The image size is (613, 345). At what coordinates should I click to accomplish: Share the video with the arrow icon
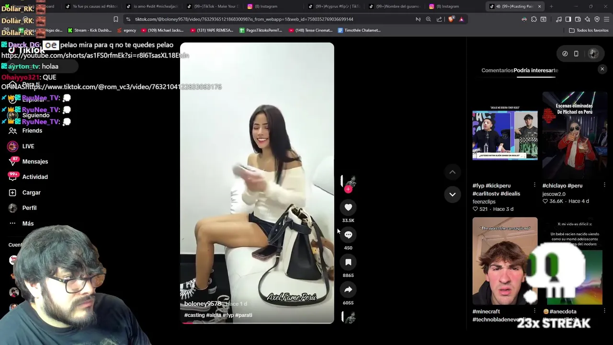coord(348,289)
